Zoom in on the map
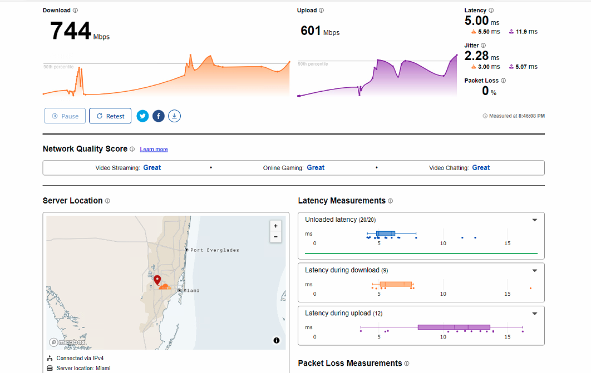The width and height of the screenshot is (591, 373). click(x=275, y=226)
